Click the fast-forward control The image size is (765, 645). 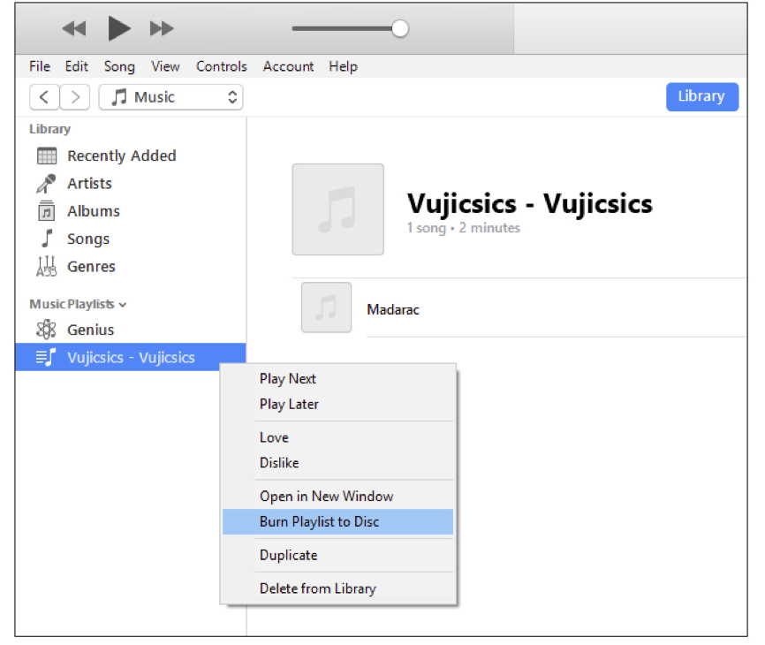[163, 27]
